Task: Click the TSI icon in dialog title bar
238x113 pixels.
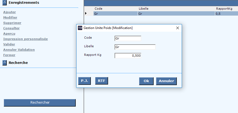Action: pyautogui.click(x=80, y=28)
